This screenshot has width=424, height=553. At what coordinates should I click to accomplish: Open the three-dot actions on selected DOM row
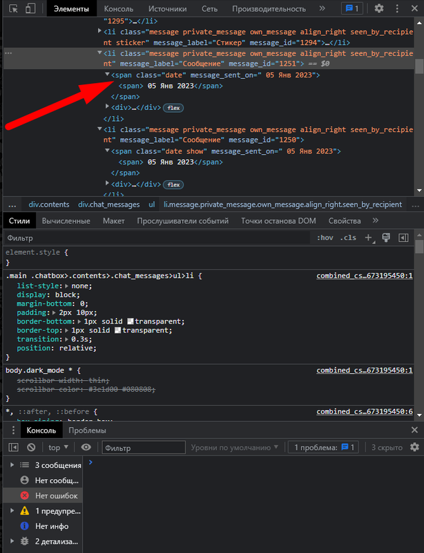[8, 53]
